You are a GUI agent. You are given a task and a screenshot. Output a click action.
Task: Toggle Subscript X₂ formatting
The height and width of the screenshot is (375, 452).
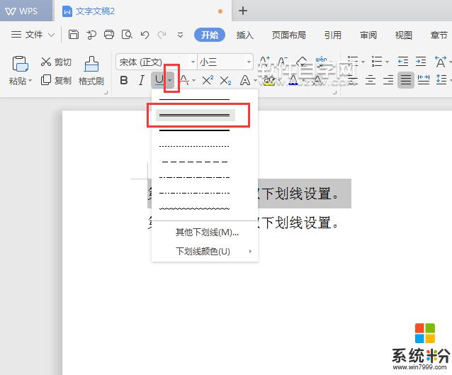click(x=225, y=81)
